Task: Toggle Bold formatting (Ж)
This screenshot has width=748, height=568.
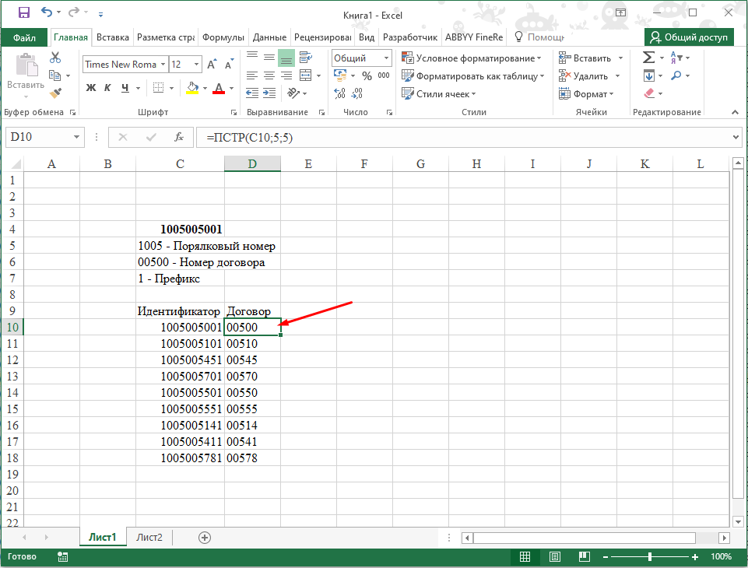Action: (90, 88)
